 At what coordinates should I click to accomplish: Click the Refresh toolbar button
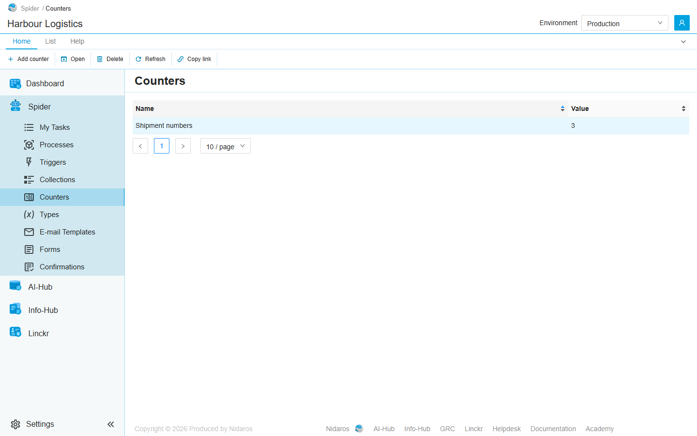click(150, 59)
